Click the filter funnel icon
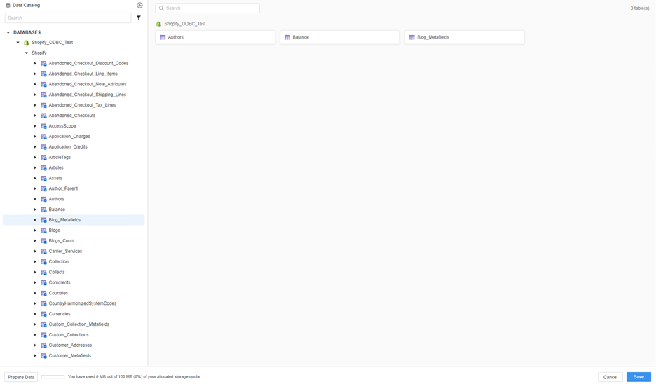The height and width of the screenshot is (384, 656). tap(139, 18)
